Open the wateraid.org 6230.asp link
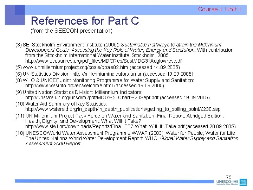 123,109
